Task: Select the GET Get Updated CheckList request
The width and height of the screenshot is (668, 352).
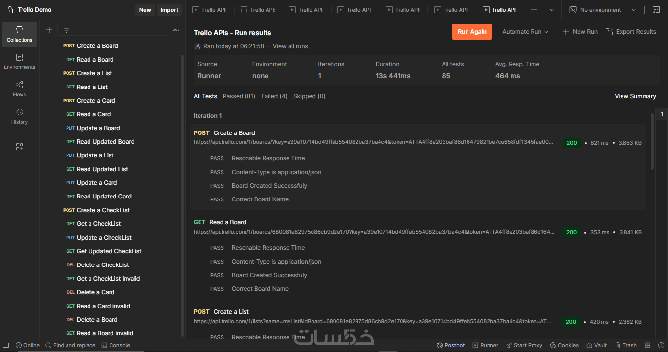Action: coord(104,251)
